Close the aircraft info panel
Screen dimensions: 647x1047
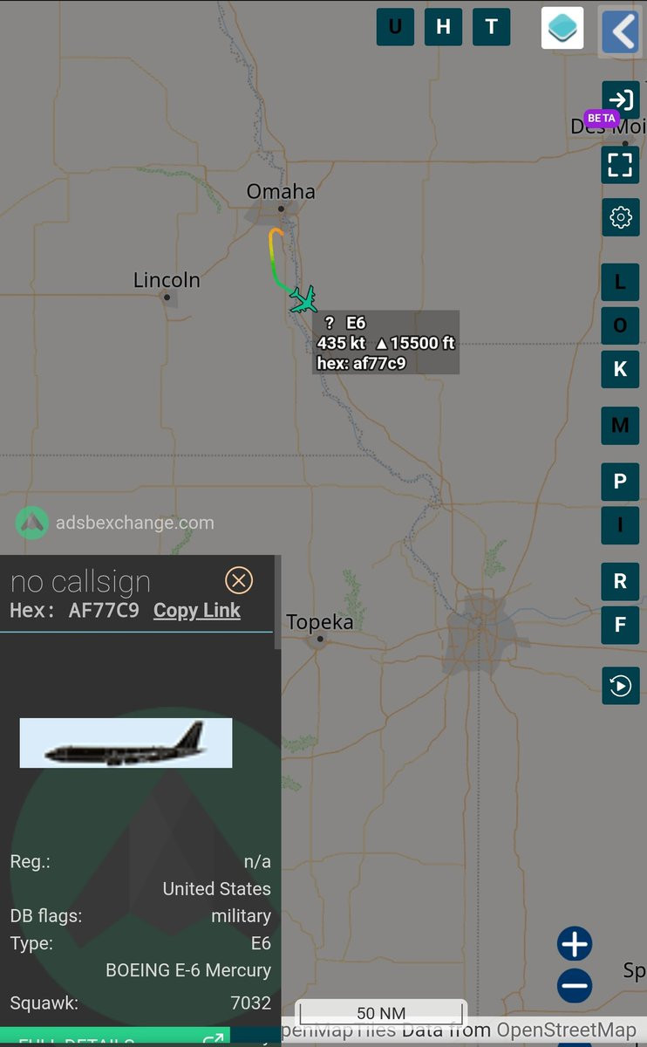point(238,580)
